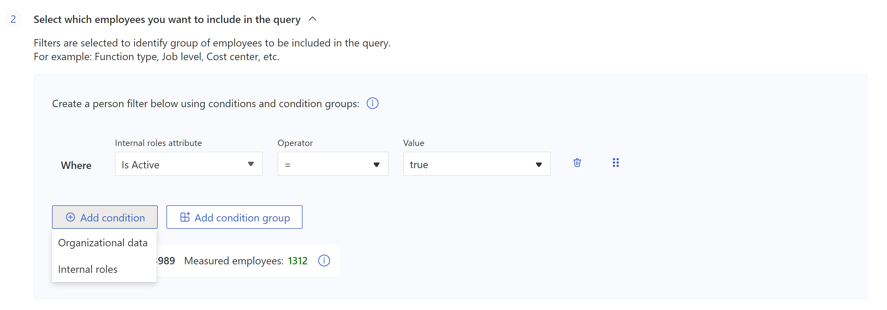Click the green 1312 measured employees count

click(x=298, y=261)
